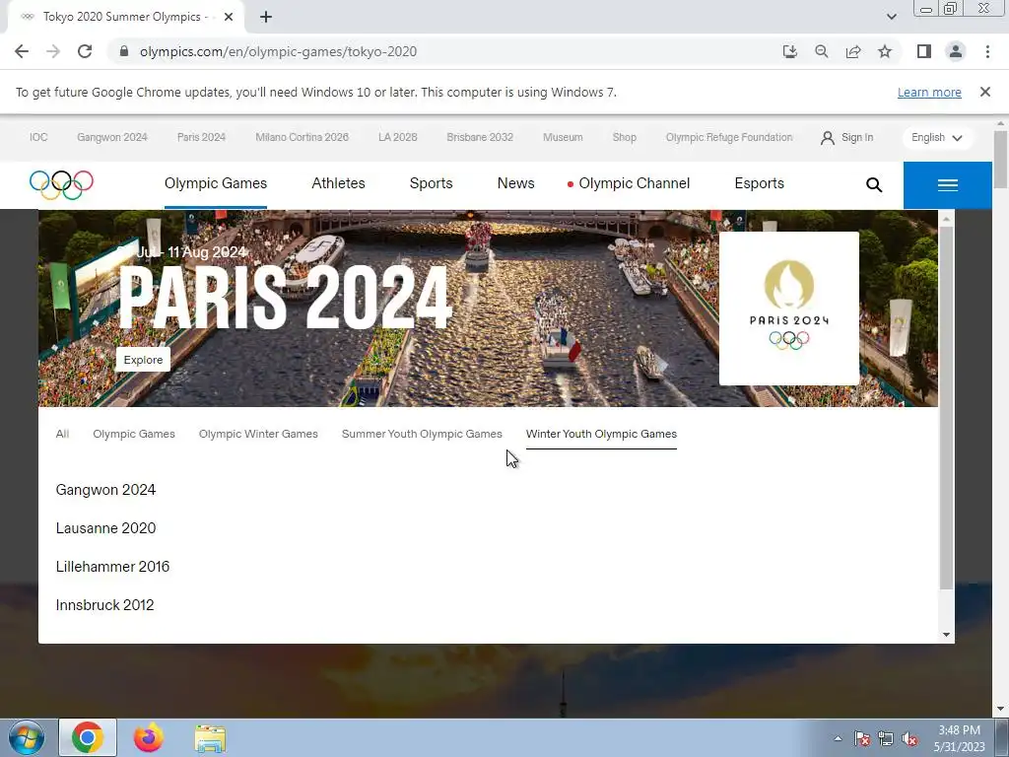Open the Paris 2024 top bar link

point(201,137)
